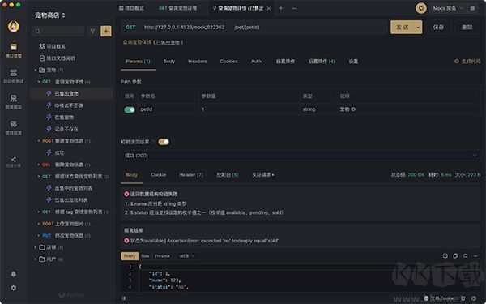Expand the DEL 删除宠物信息 endpoint
Viewport: 486px width, 304px height.
click(39, 165)
